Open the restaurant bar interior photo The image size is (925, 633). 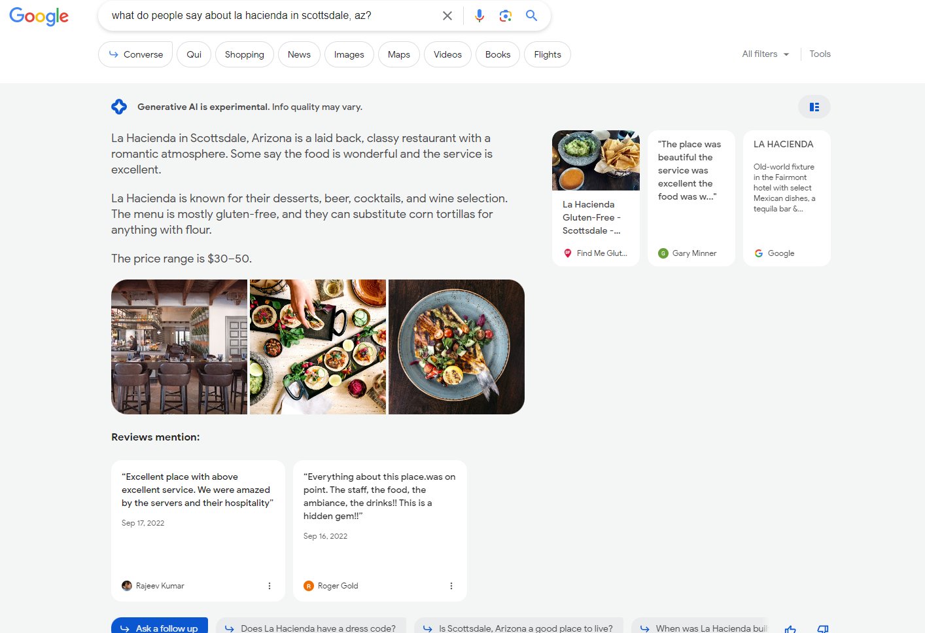[179, 347]
